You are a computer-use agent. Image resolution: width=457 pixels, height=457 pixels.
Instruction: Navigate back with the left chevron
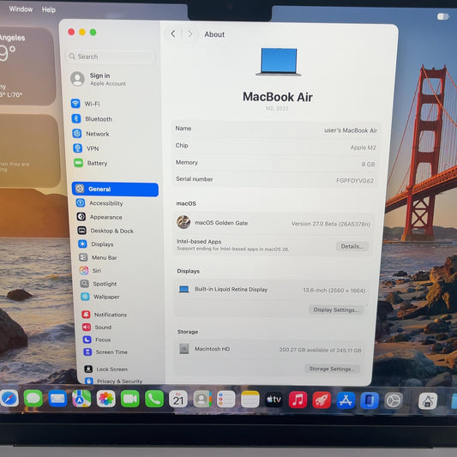coord(173,33)
